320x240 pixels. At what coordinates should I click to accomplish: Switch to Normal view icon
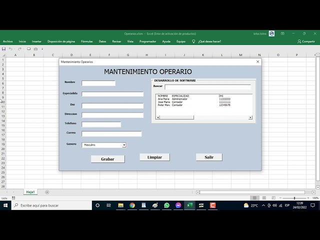[254, 198]
